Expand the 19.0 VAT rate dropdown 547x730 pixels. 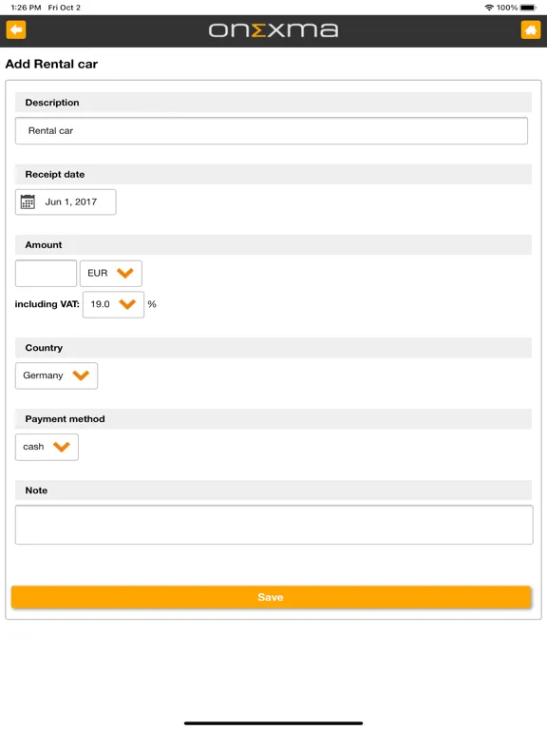click(113, 304)
